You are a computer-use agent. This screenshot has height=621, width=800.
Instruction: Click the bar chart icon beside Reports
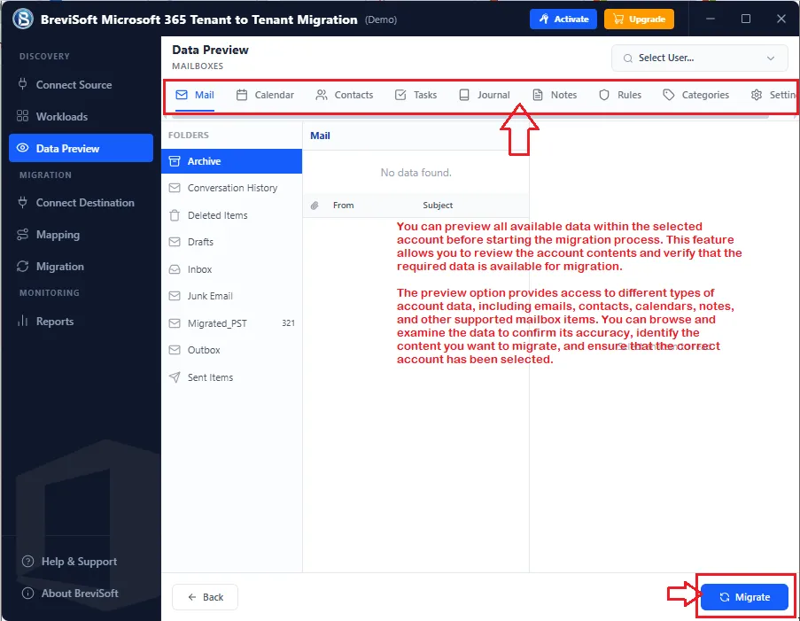[22, 321]
